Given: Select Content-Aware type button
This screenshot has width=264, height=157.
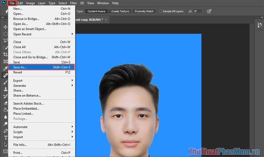Looking at the screenshot, I should (x=96, y=11).
